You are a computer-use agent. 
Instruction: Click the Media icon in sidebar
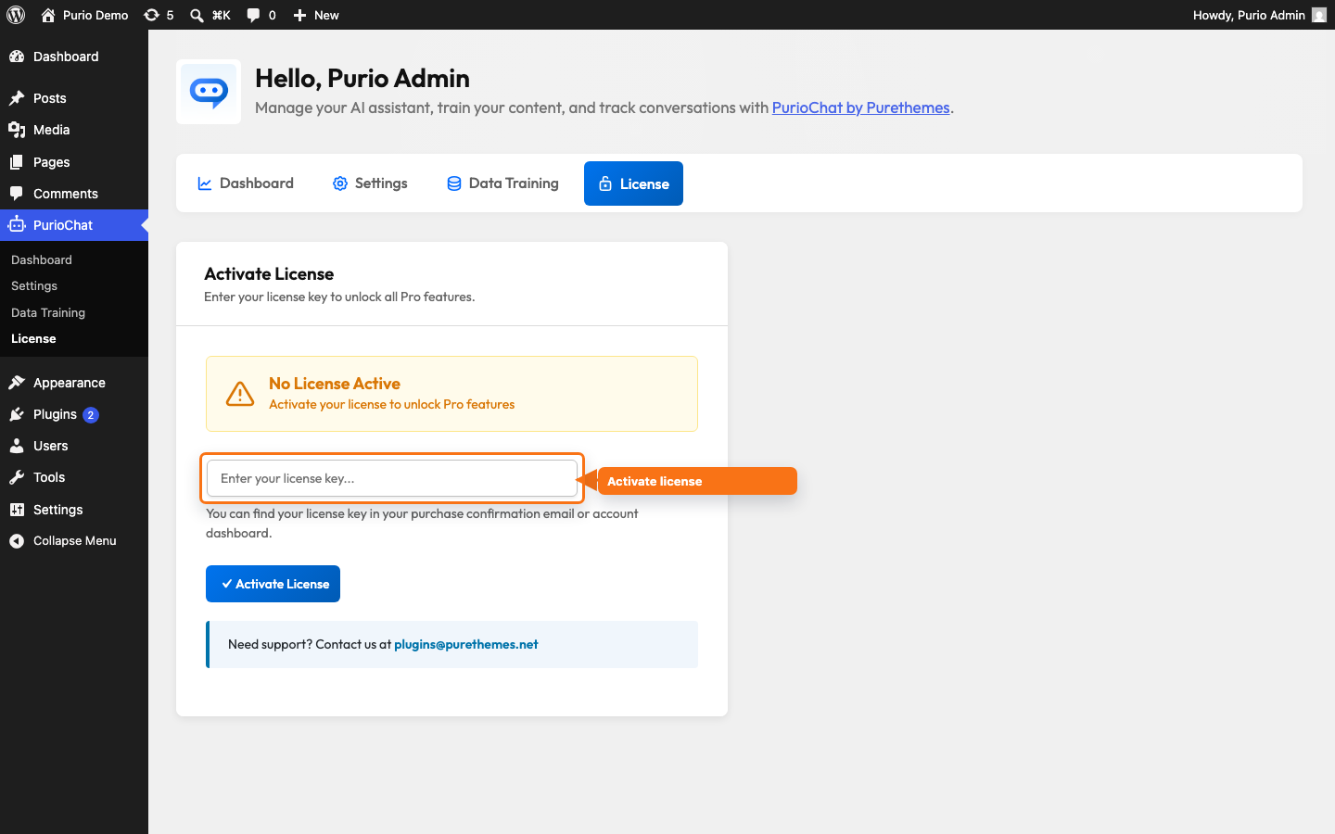click(17, 130)
